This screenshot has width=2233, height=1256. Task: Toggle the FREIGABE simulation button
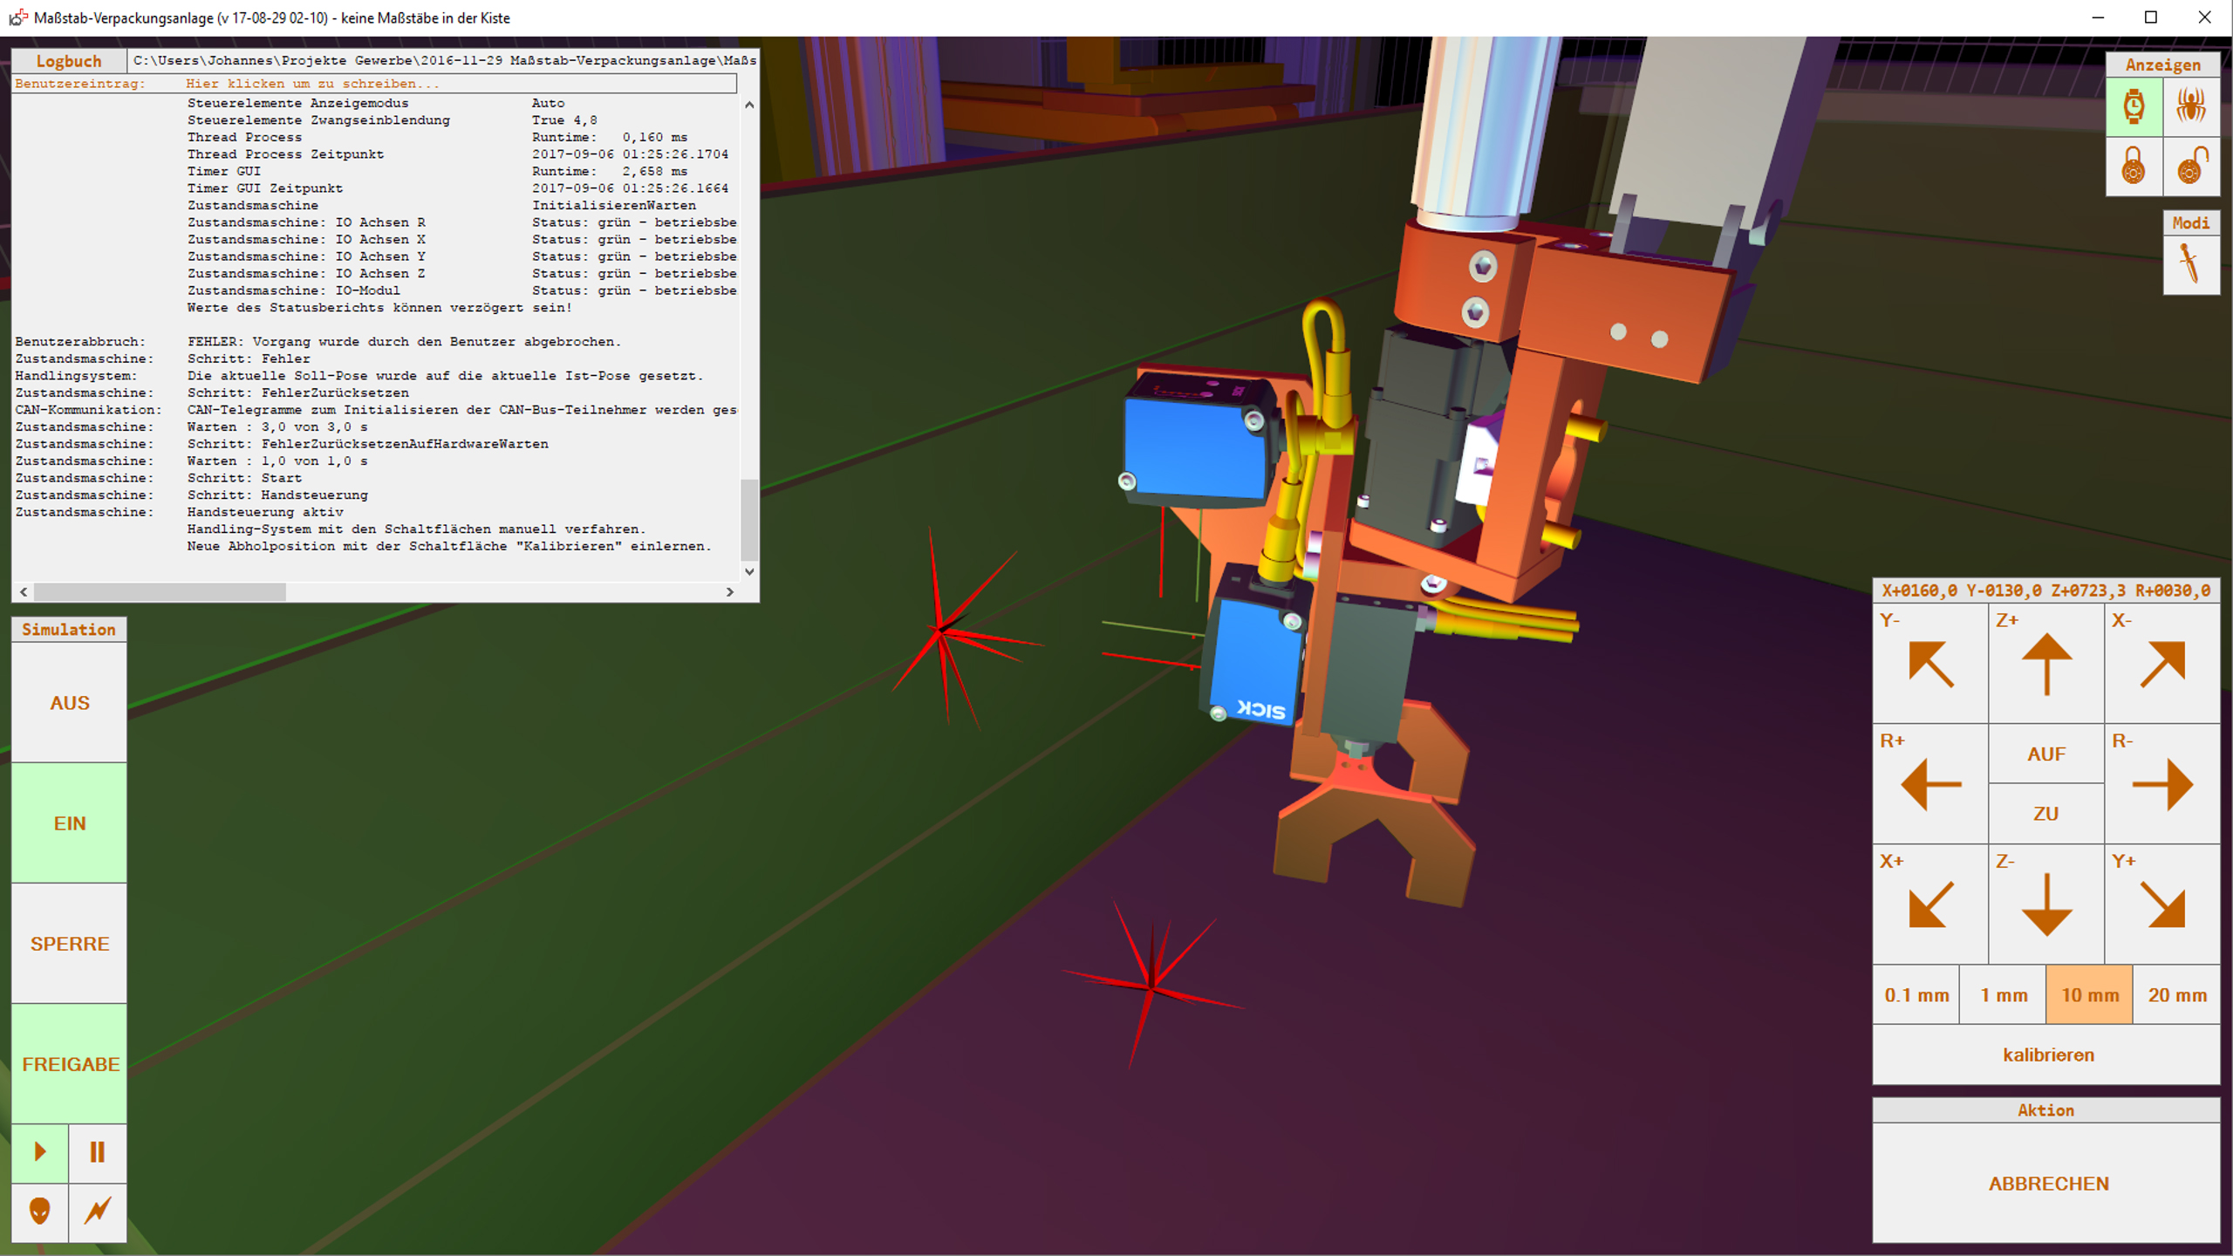tap(70, 1064)
